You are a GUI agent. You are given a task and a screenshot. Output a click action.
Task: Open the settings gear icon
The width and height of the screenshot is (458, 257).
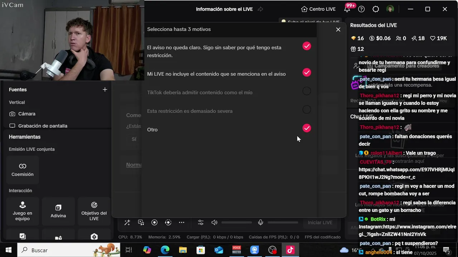376,9
